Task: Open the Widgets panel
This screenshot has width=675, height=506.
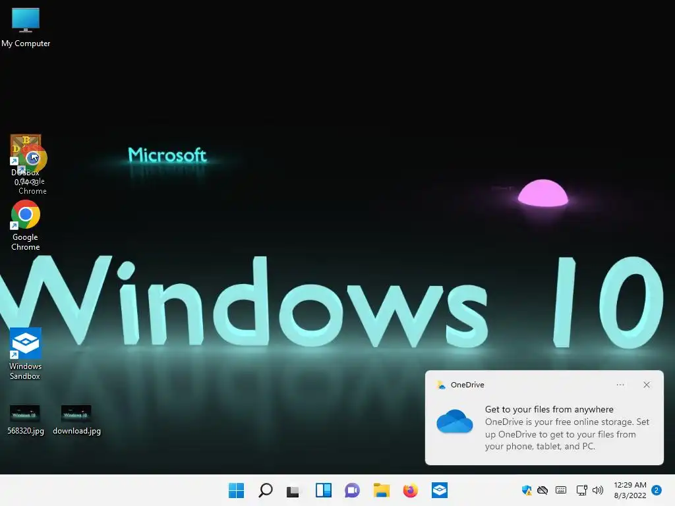Action: [x=323, y=490]
